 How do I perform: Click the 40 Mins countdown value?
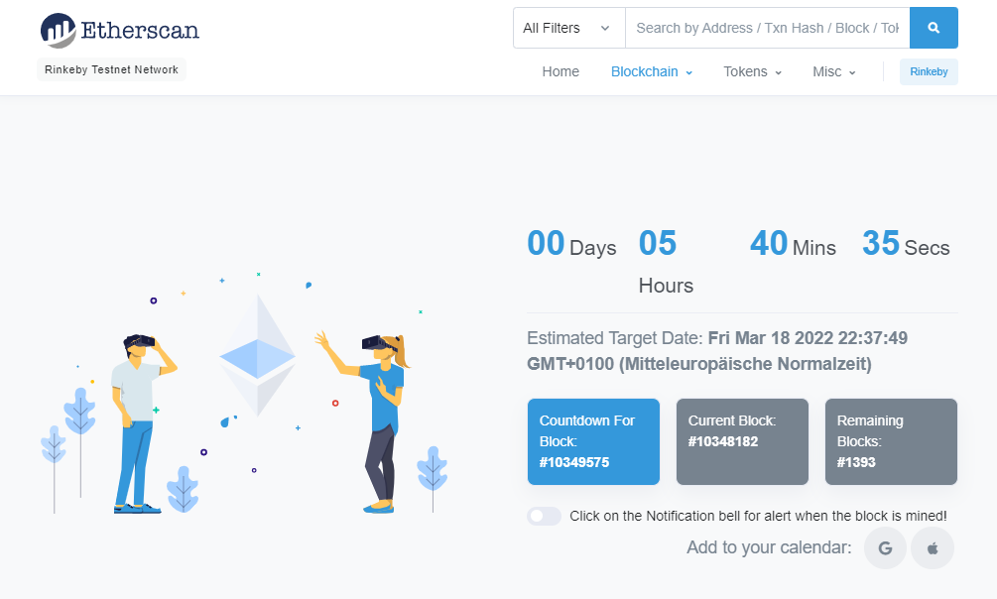coord(793,244)
